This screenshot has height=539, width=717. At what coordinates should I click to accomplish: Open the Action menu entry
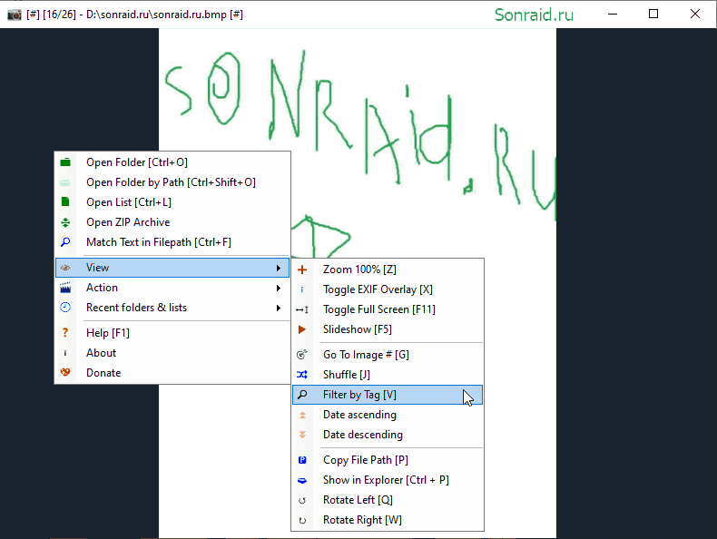point(172,288)
